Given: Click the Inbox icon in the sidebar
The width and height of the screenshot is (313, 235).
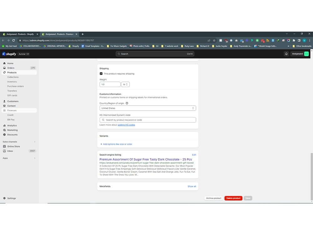Looking at the screenshot, I should [x=4, y=151].
